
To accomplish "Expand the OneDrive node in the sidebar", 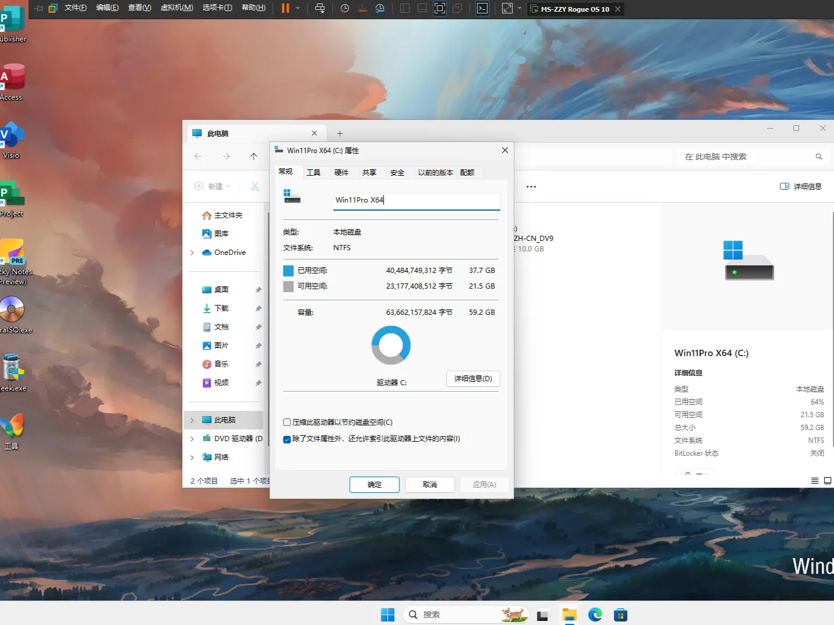I will point(192,253).
